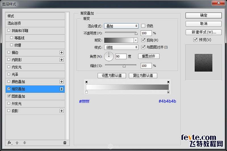
Task: Toggle the 预览 preview checkbox
Action: (x=195, y=40)
